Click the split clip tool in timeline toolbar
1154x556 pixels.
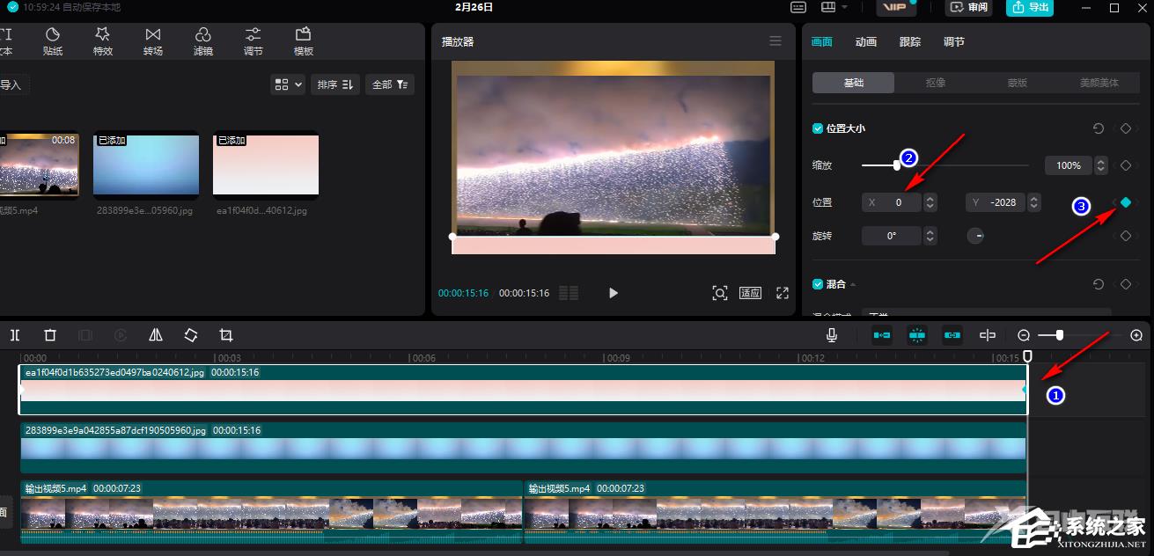(x=15, y=335)
